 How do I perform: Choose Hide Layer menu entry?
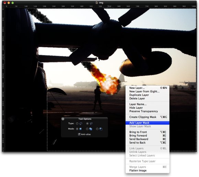coord(148,108)
